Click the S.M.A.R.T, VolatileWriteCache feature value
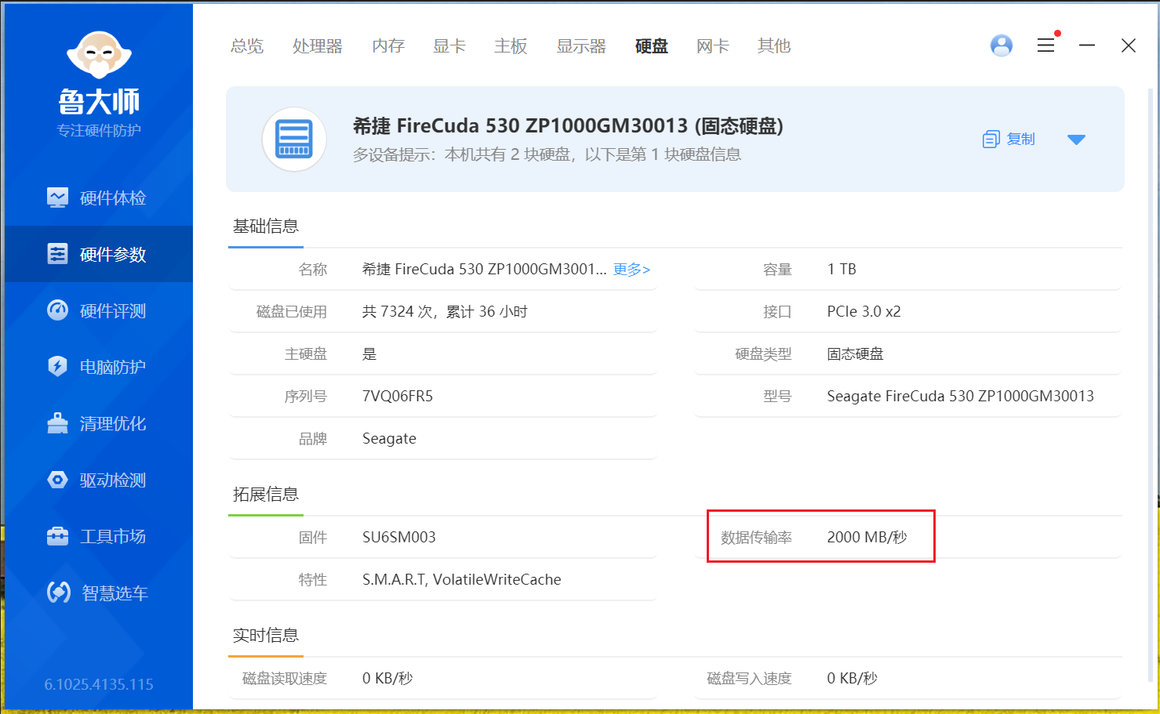The image size is (1160, 714). (462, 579)
